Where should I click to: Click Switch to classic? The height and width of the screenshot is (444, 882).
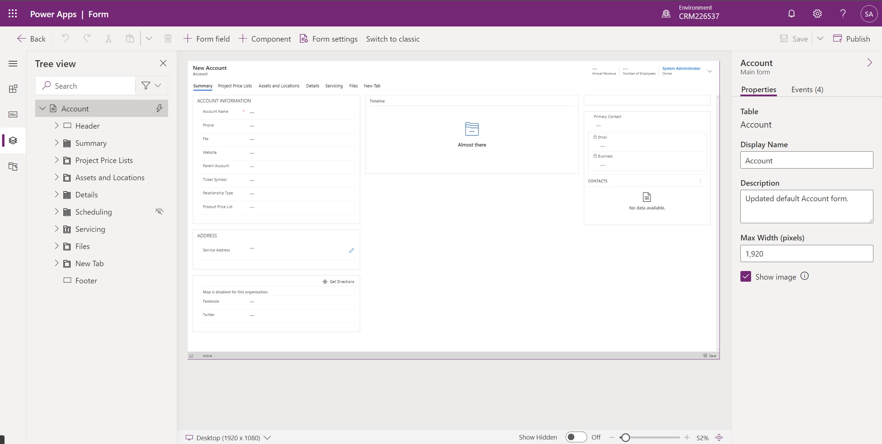click(392, 39)
